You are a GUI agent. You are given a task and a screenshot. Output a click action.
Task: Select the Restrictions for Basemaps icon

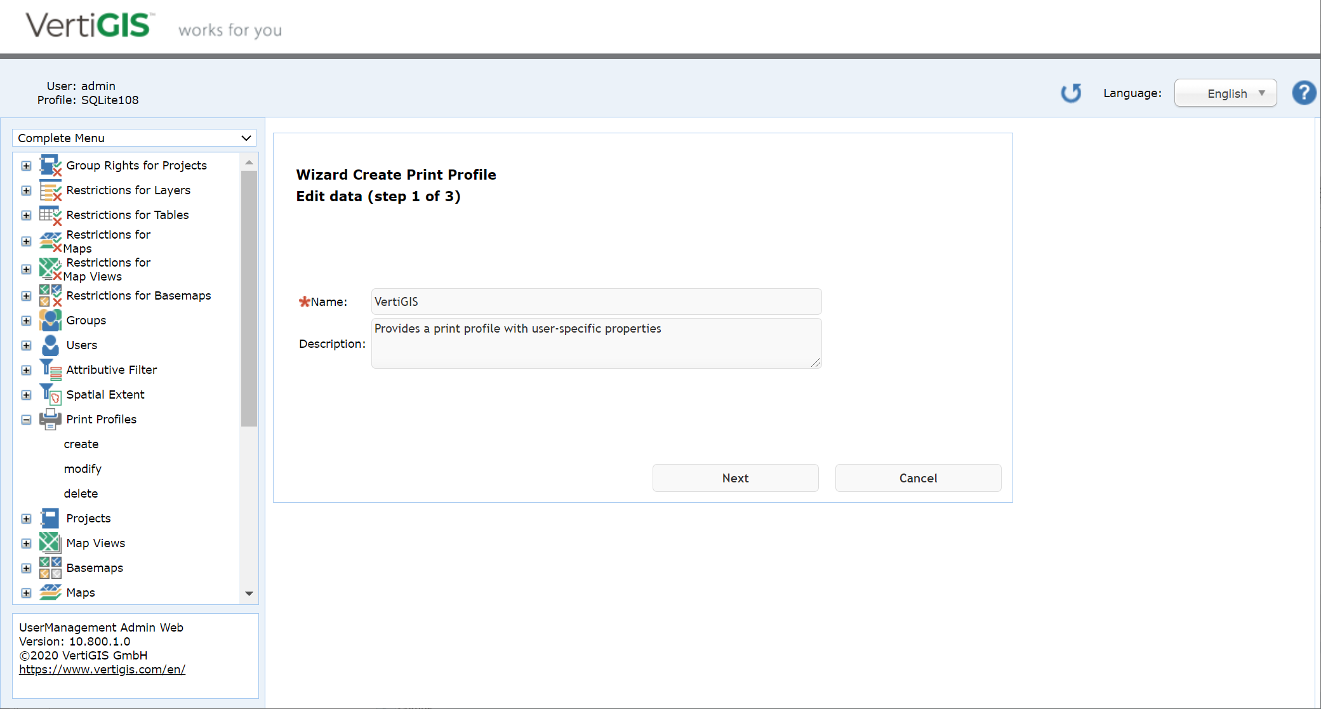(50, 295)
